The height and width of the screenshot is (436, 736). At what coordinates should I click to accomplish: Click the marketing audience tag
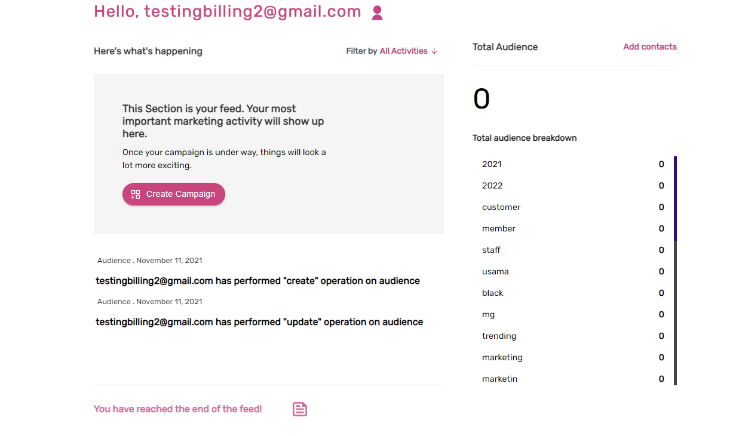coord(502,357)
